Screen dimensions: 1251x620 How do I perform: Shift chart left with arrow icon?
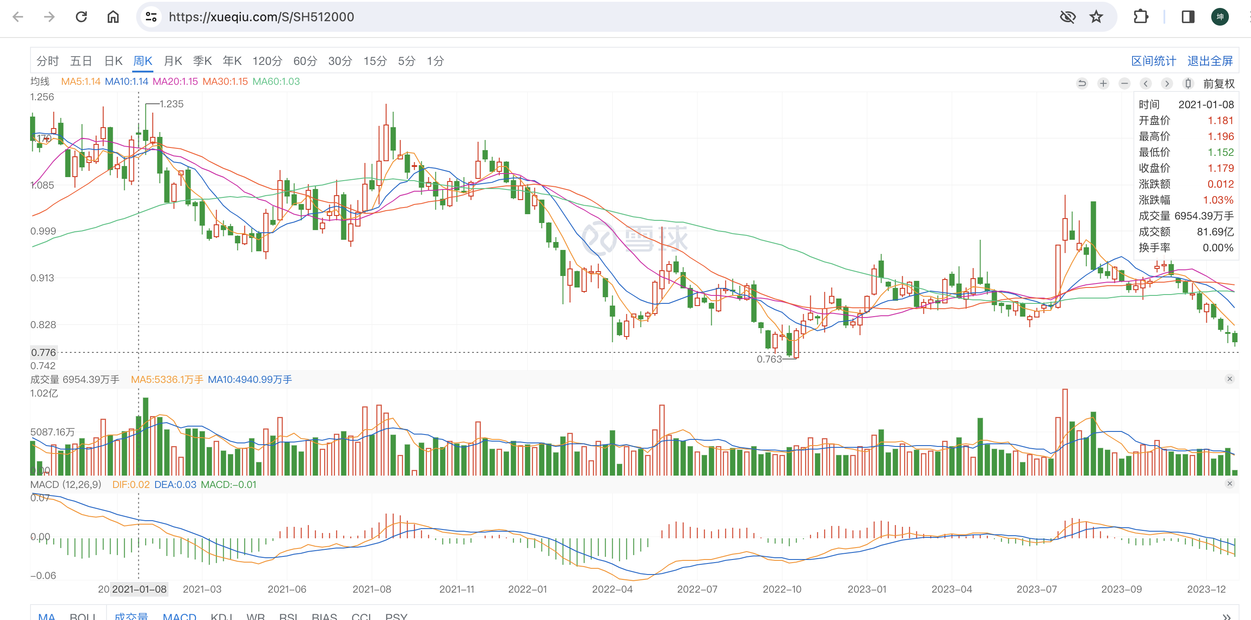tap(1146, 83)
